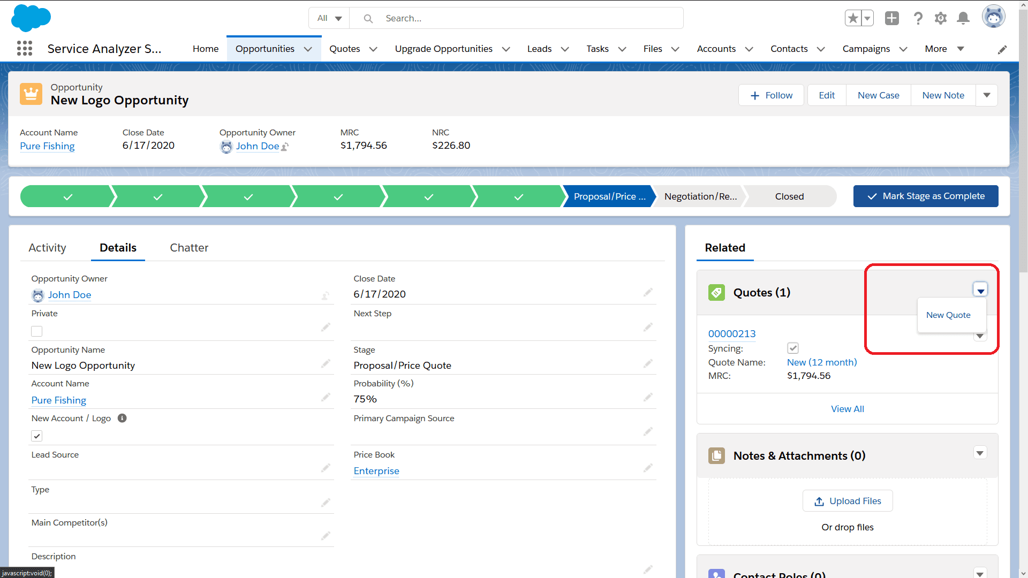1028x578 pixels.
Task: Expand the Accounts tab chevron
Action: point(749,49)
